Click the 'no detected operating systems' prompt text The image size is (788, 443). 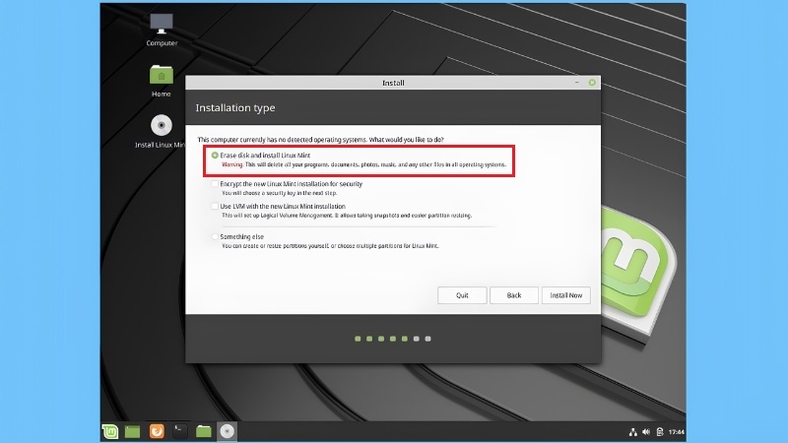321,140
